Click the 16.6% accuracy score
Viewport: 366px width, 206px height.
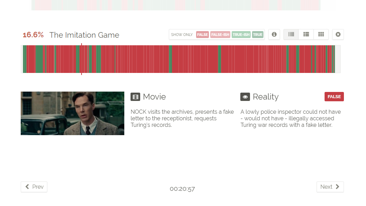33,35
